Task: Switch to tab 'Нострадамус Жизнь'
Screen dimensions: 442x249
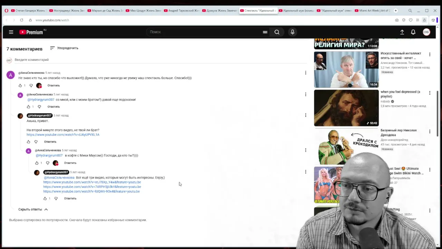Action: click(66, 11)
